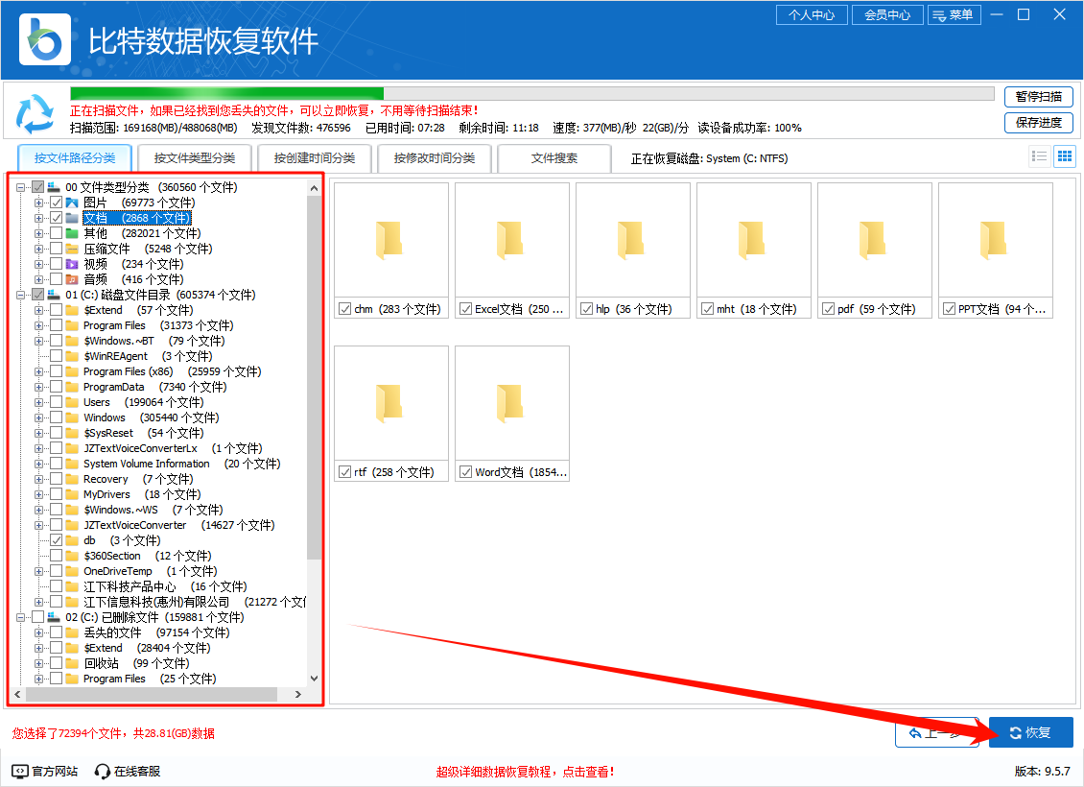This screenshot has height=787, width=1084.
Task: Switch to thumbnail grid view icon
Action: (1064, 156)
